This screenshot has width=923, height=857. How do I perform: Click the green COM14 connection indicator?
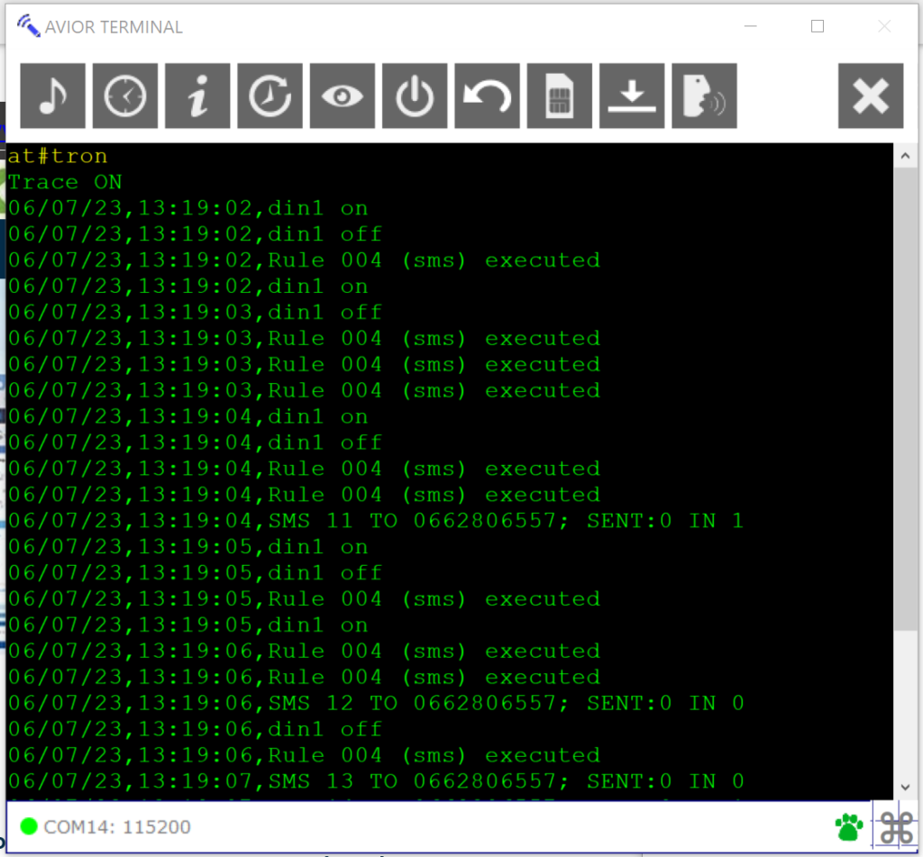29,825
